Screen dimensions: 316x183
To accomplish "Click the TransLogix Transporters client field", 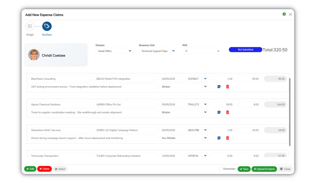I will [x=60, y=156].
